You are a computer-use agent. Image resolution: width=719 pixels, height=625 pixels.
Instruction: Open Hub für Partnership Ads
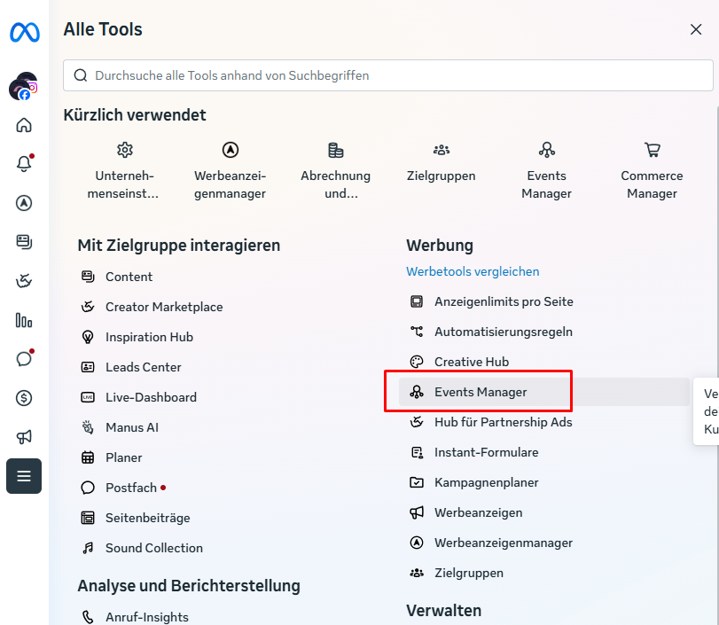(491, 422)
